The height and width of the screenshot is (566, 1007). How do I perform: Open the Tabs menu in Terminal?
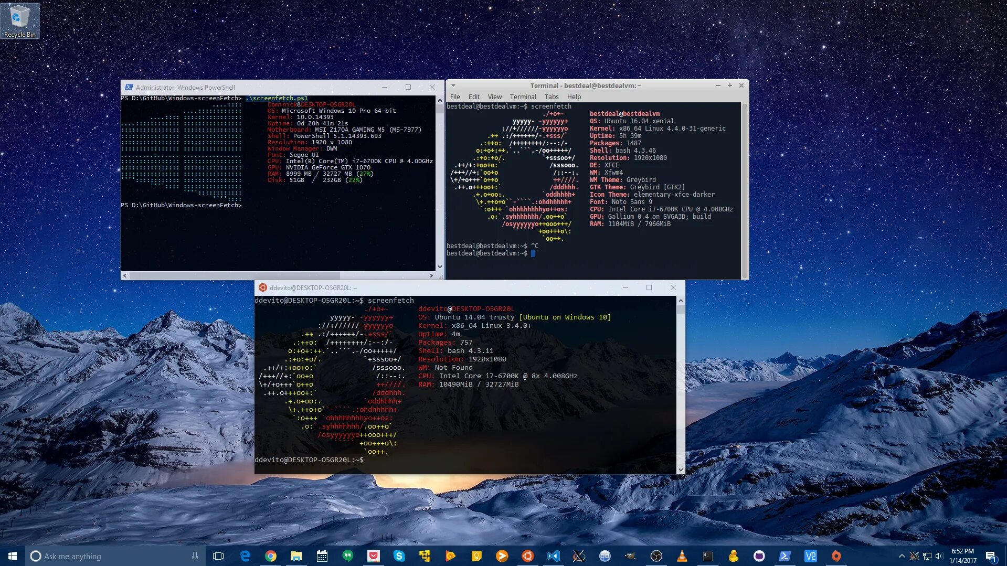[552, 97]
